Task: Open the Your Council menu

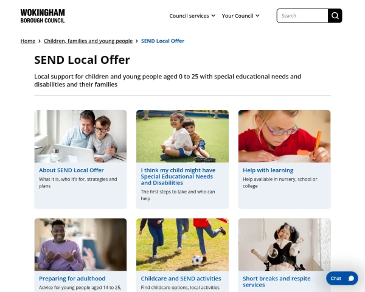Action: click(241, 16)
